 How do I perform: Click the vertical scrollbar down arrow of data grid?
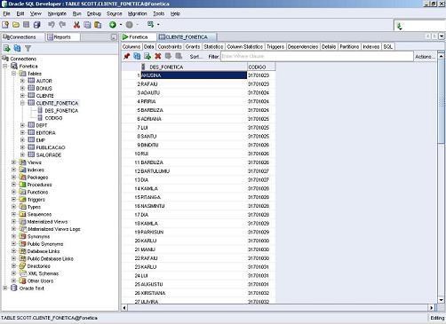tap(441, 300)
